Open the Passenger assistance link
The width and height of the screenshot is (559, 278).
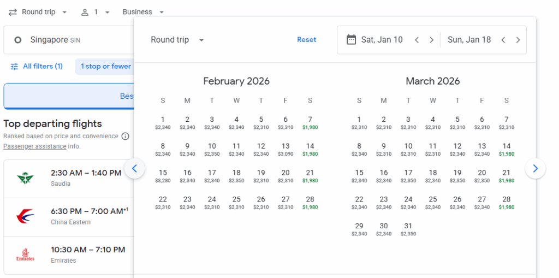click(35, 146)
